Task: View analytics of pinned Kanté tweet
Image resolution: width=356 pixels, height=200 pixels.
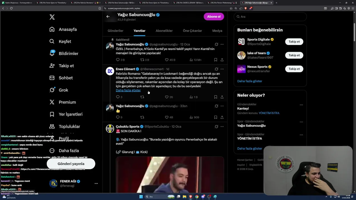Action: (191, 60)
